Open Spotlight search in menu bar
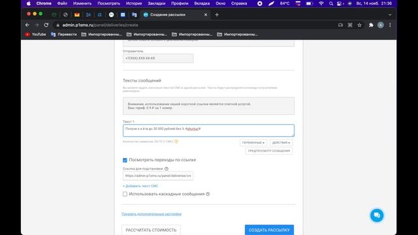This screenshot has width=418, height=235. (331, 3)
